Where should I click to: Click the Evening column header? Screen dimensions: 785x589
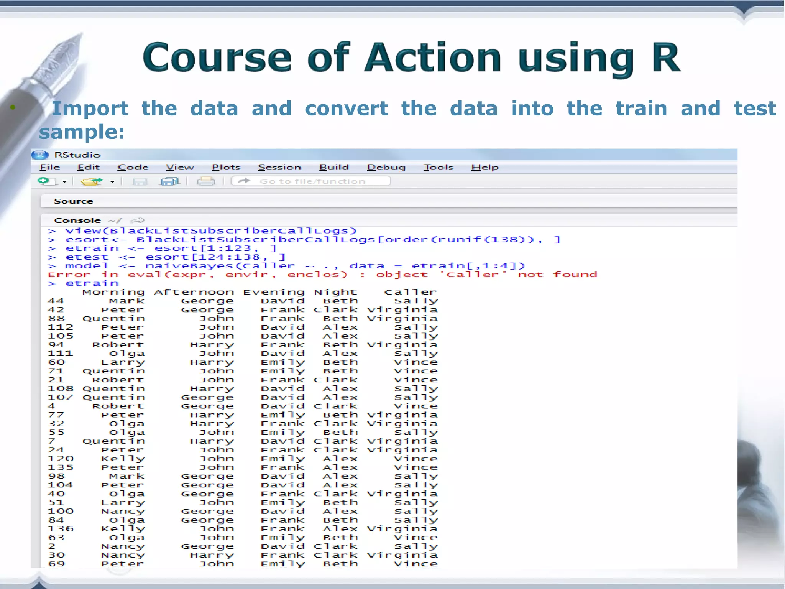tap(274, 293)
